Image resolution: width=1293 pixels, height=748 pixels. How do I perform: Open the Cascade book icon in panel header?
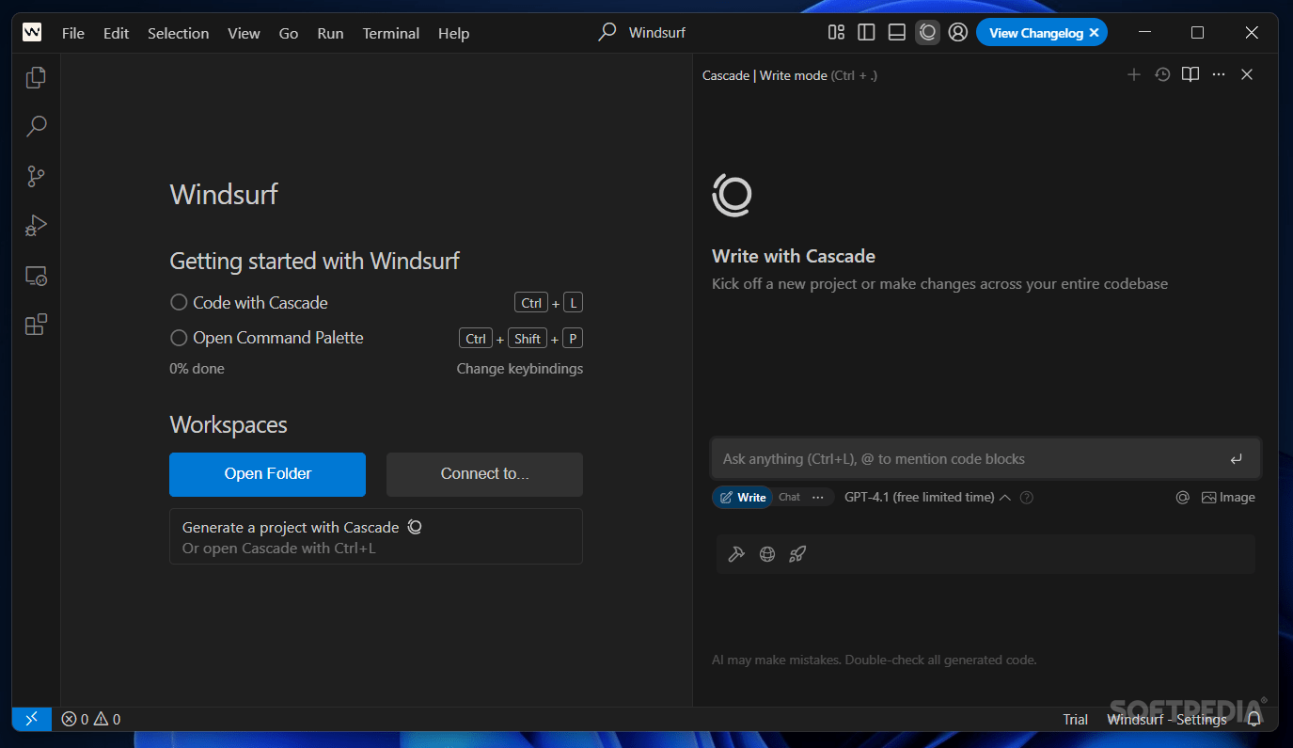point(1191,74)
